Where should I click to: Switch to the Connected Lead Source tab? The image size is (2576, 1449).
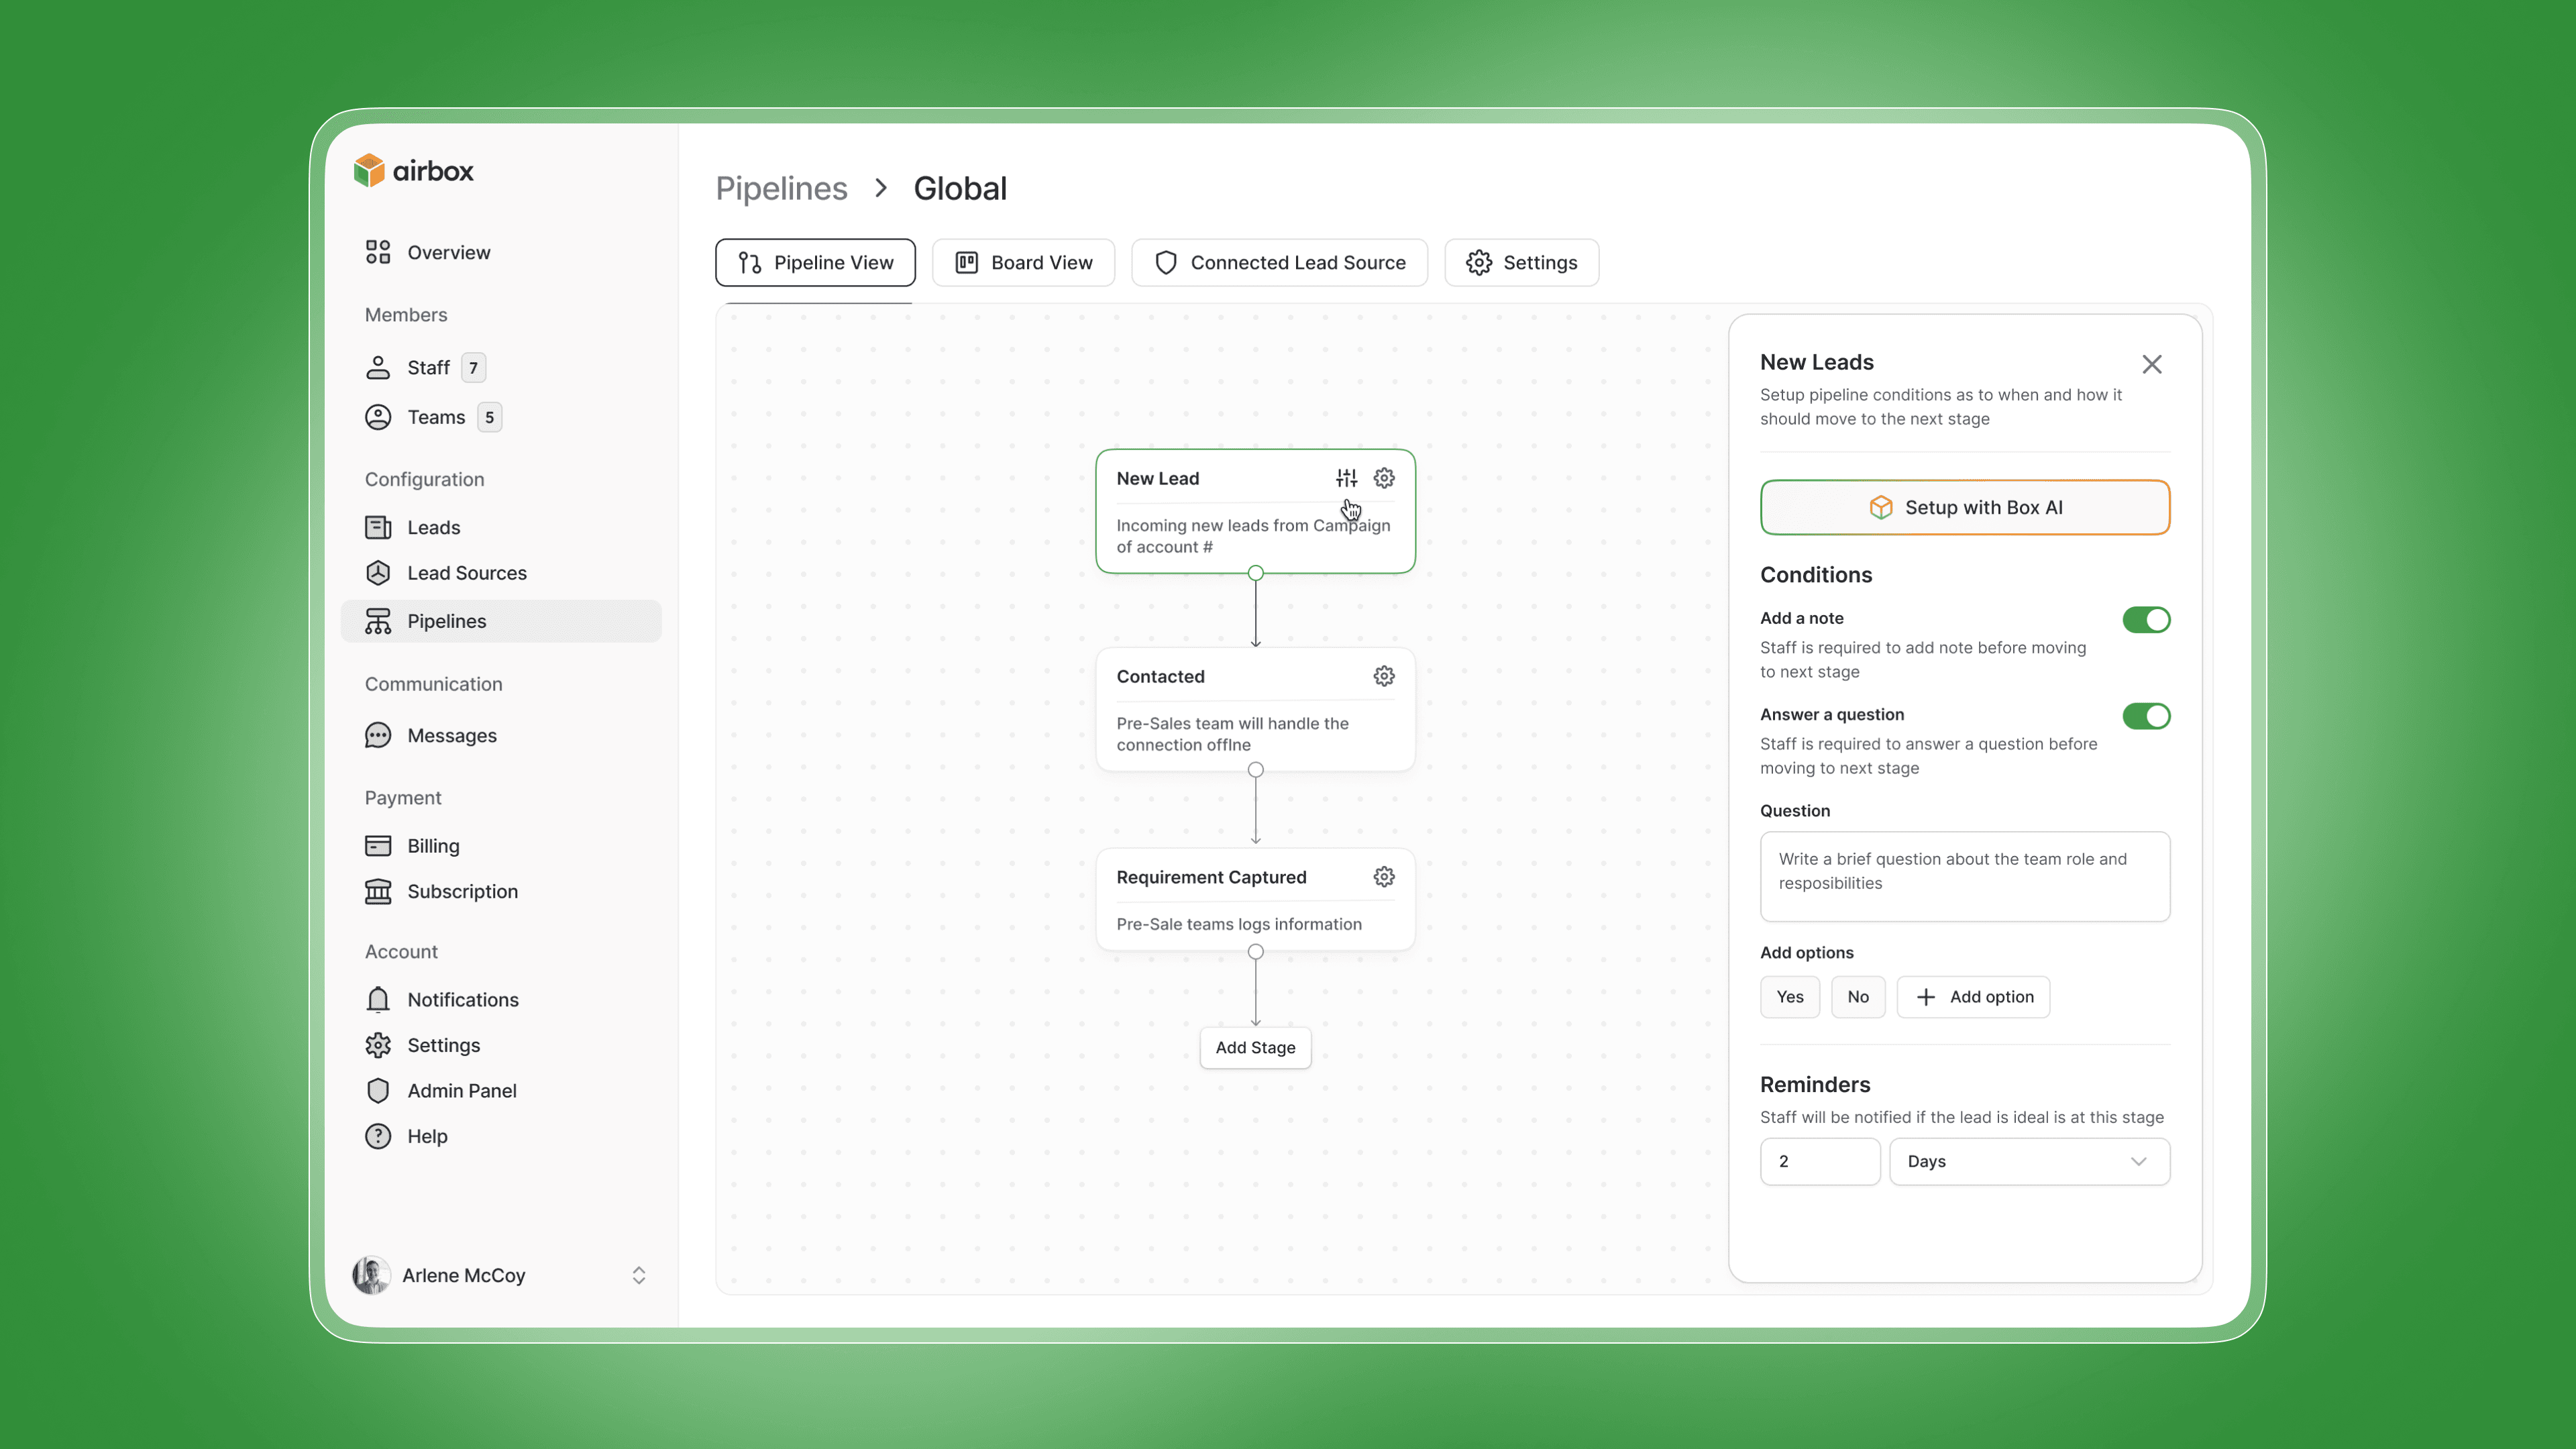pyautogui.click(x=1279, y=262)
